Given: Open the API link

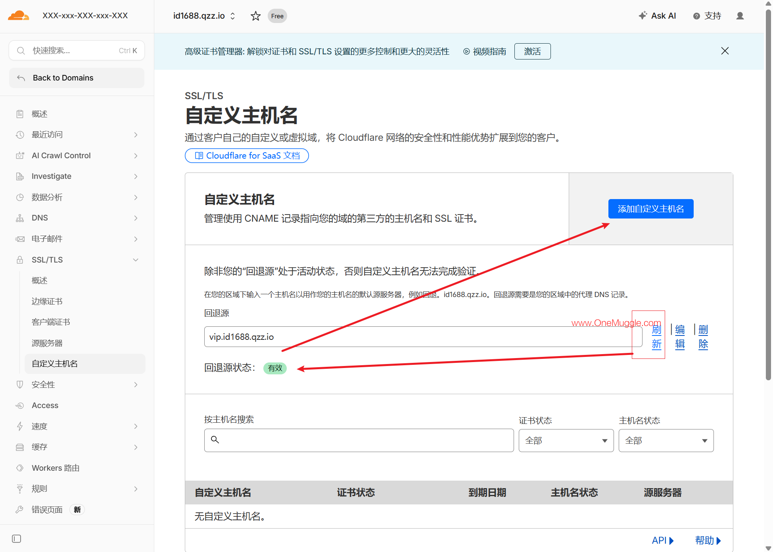Looking at the screenshot, I should (x=663, y=540).
